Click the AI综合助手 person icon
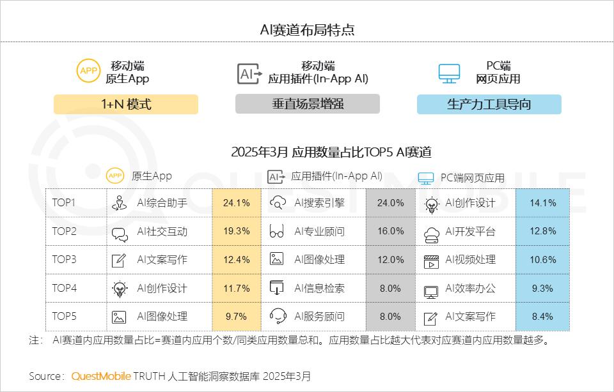The width and height of the screenshot is (614, 392). (x=120, y=203)
